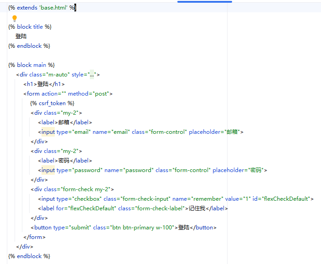Click the 登陆 title text under block title
Screen dimensions: 321x264
[x=21, y=36]
